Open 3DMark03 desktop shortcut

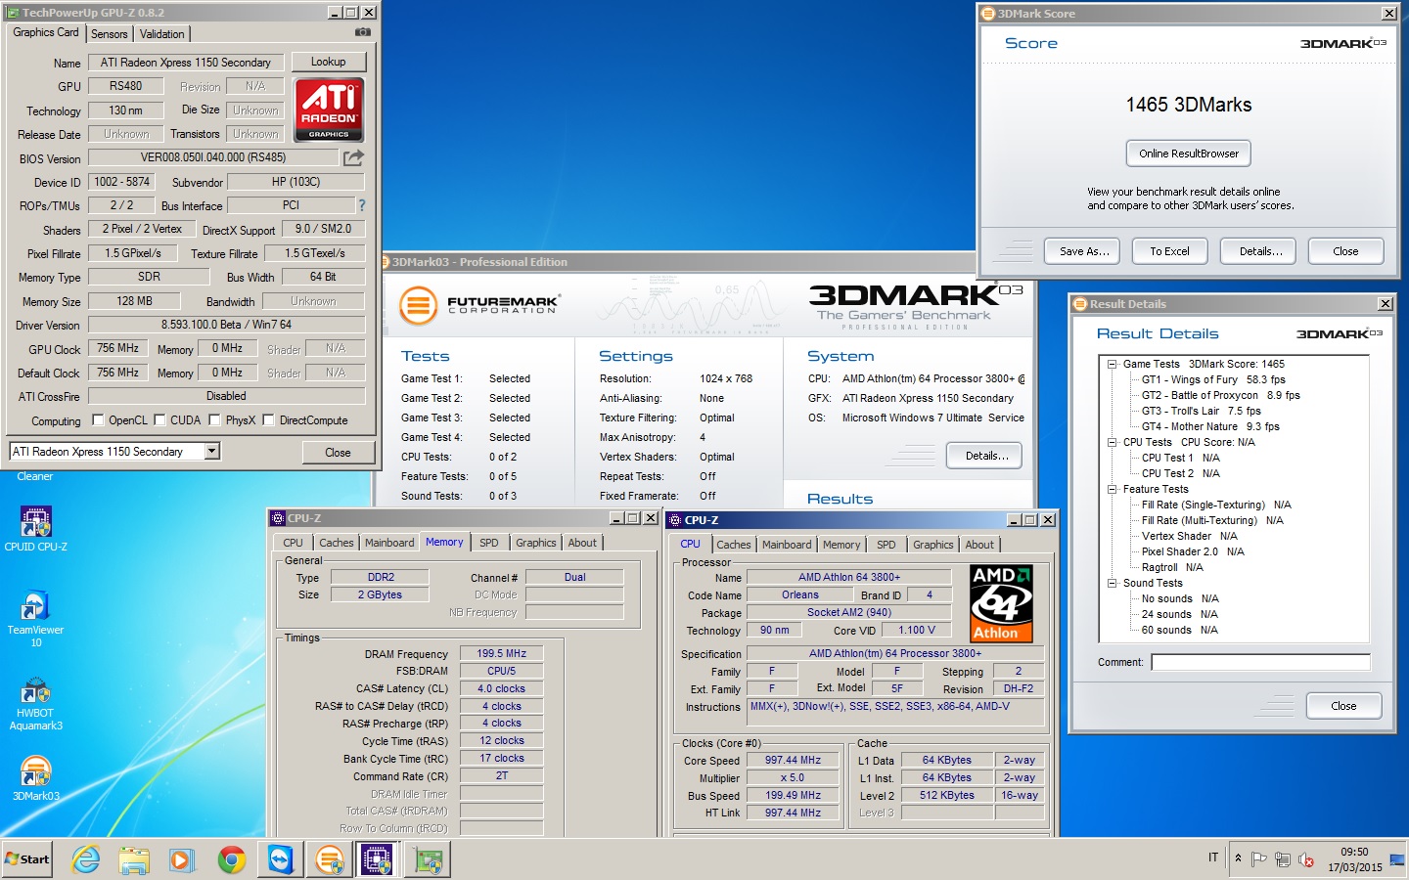point(36,778)
